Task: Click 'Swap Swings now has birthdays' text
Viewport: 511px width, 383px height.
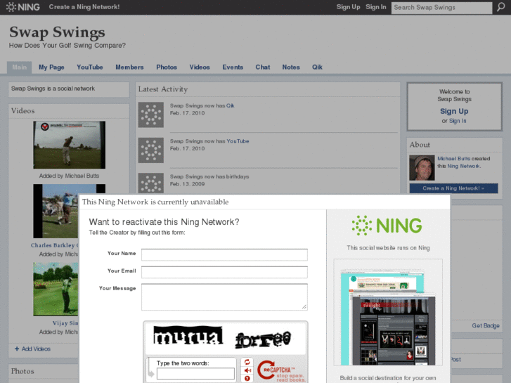Action: [x=209, y=176]
